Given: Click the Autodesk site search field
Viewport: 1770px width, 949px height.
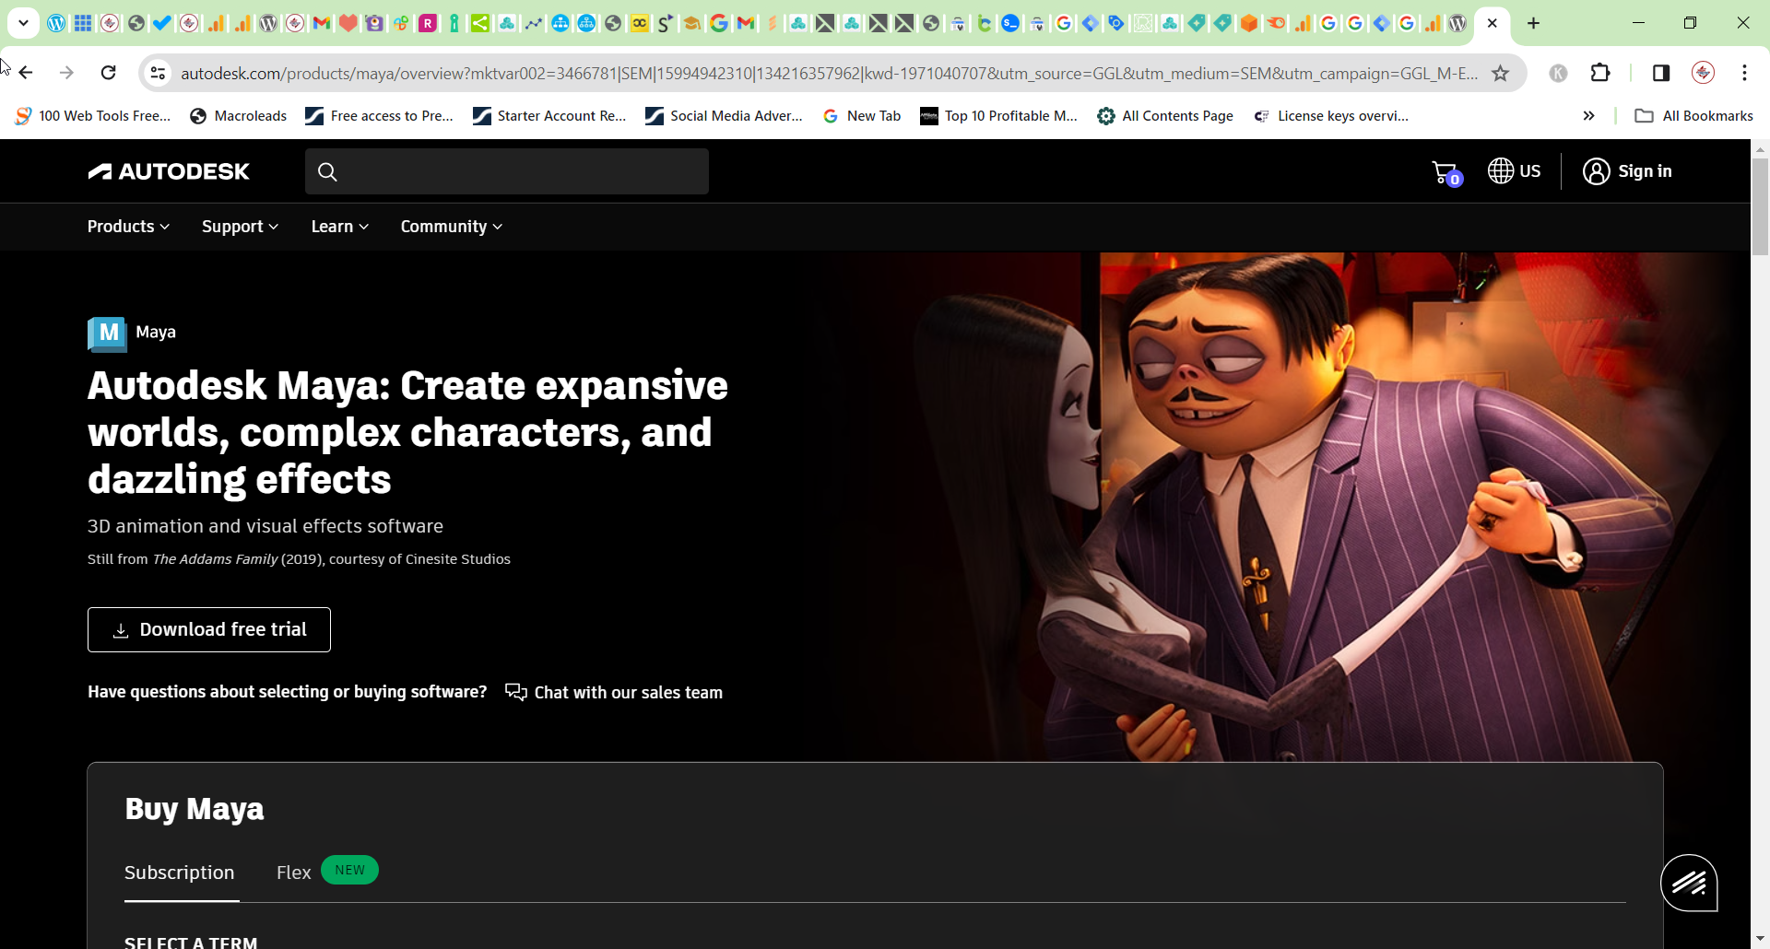Looking at the screenshot, I should click(x=507, y=171).
